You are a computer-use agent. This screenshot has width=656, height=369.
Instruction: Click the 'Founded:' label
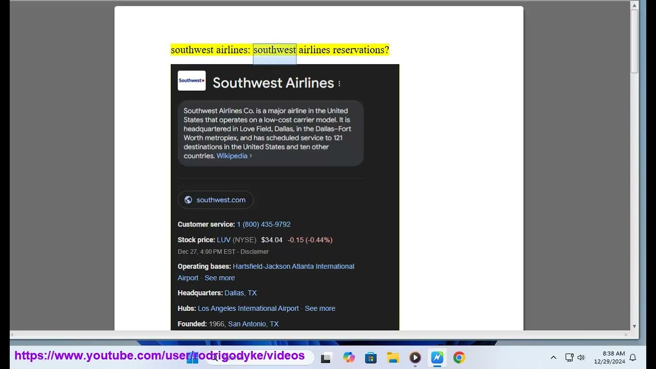192,324
